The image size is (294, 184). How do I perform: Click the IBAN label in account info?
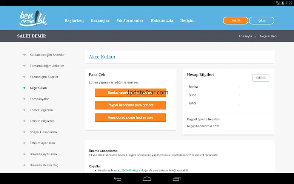pyautogui.click(x=192, y=103)
